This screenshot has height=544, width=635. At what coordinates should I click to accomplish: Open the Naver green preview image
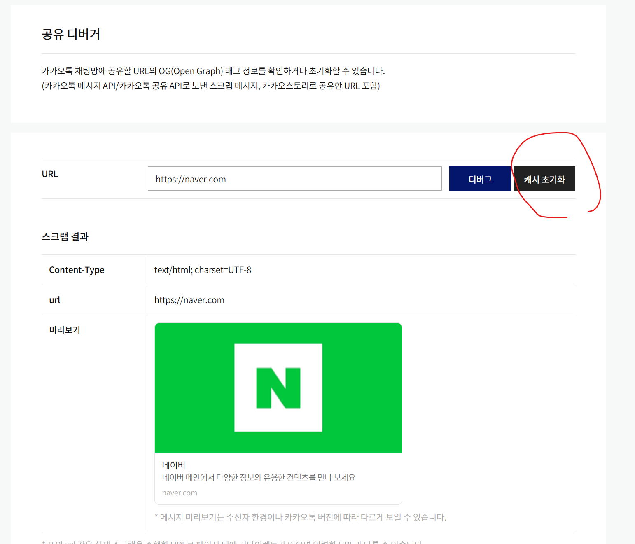[278, 388]
